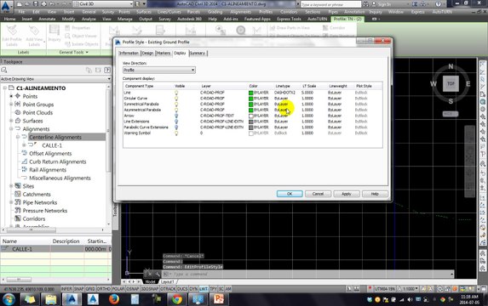This screenshot has height=306, width=488.
Task: Click the TOP face of ViewCube
Action: coord(451,83)
